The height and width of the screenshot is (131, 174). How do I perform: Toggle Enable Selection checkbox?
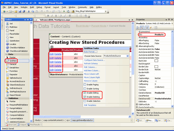85,101
